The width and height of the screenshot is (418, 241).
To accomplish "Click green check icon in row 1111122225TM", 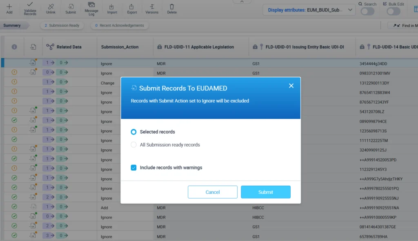I will [x=14, y=139].
